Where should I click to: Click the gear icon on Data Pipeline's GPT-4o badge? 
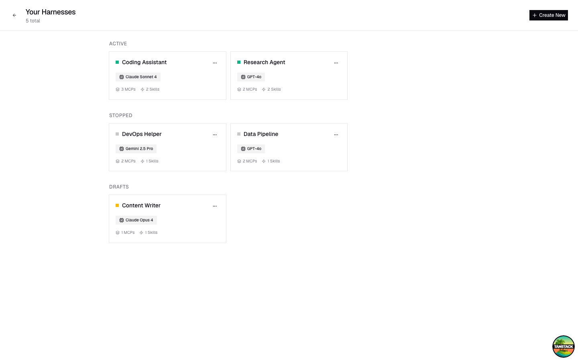pyautogui.click(x=243, y=148)
